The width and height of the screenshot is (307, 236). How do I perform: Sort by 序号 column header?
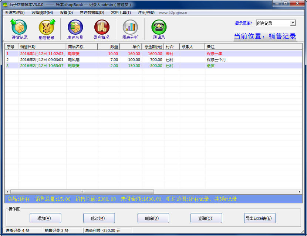[11, 47]
